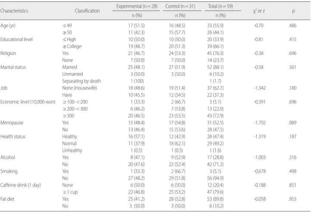Image resolution: width=311 pixels, height=212 pixels.
Task: Click the 'Classification' column header
Action: [x=87, y=11]
